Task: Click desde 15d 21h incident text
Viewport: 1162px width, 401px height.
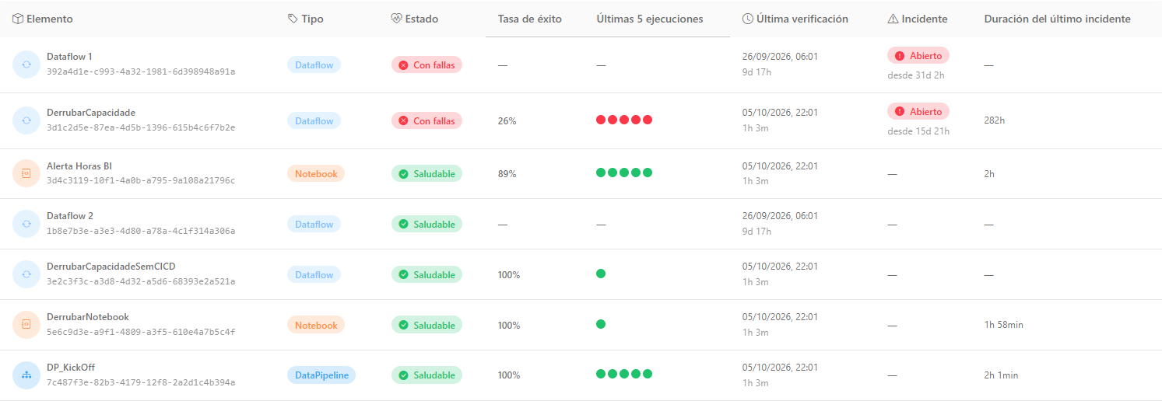Action: 918,131
